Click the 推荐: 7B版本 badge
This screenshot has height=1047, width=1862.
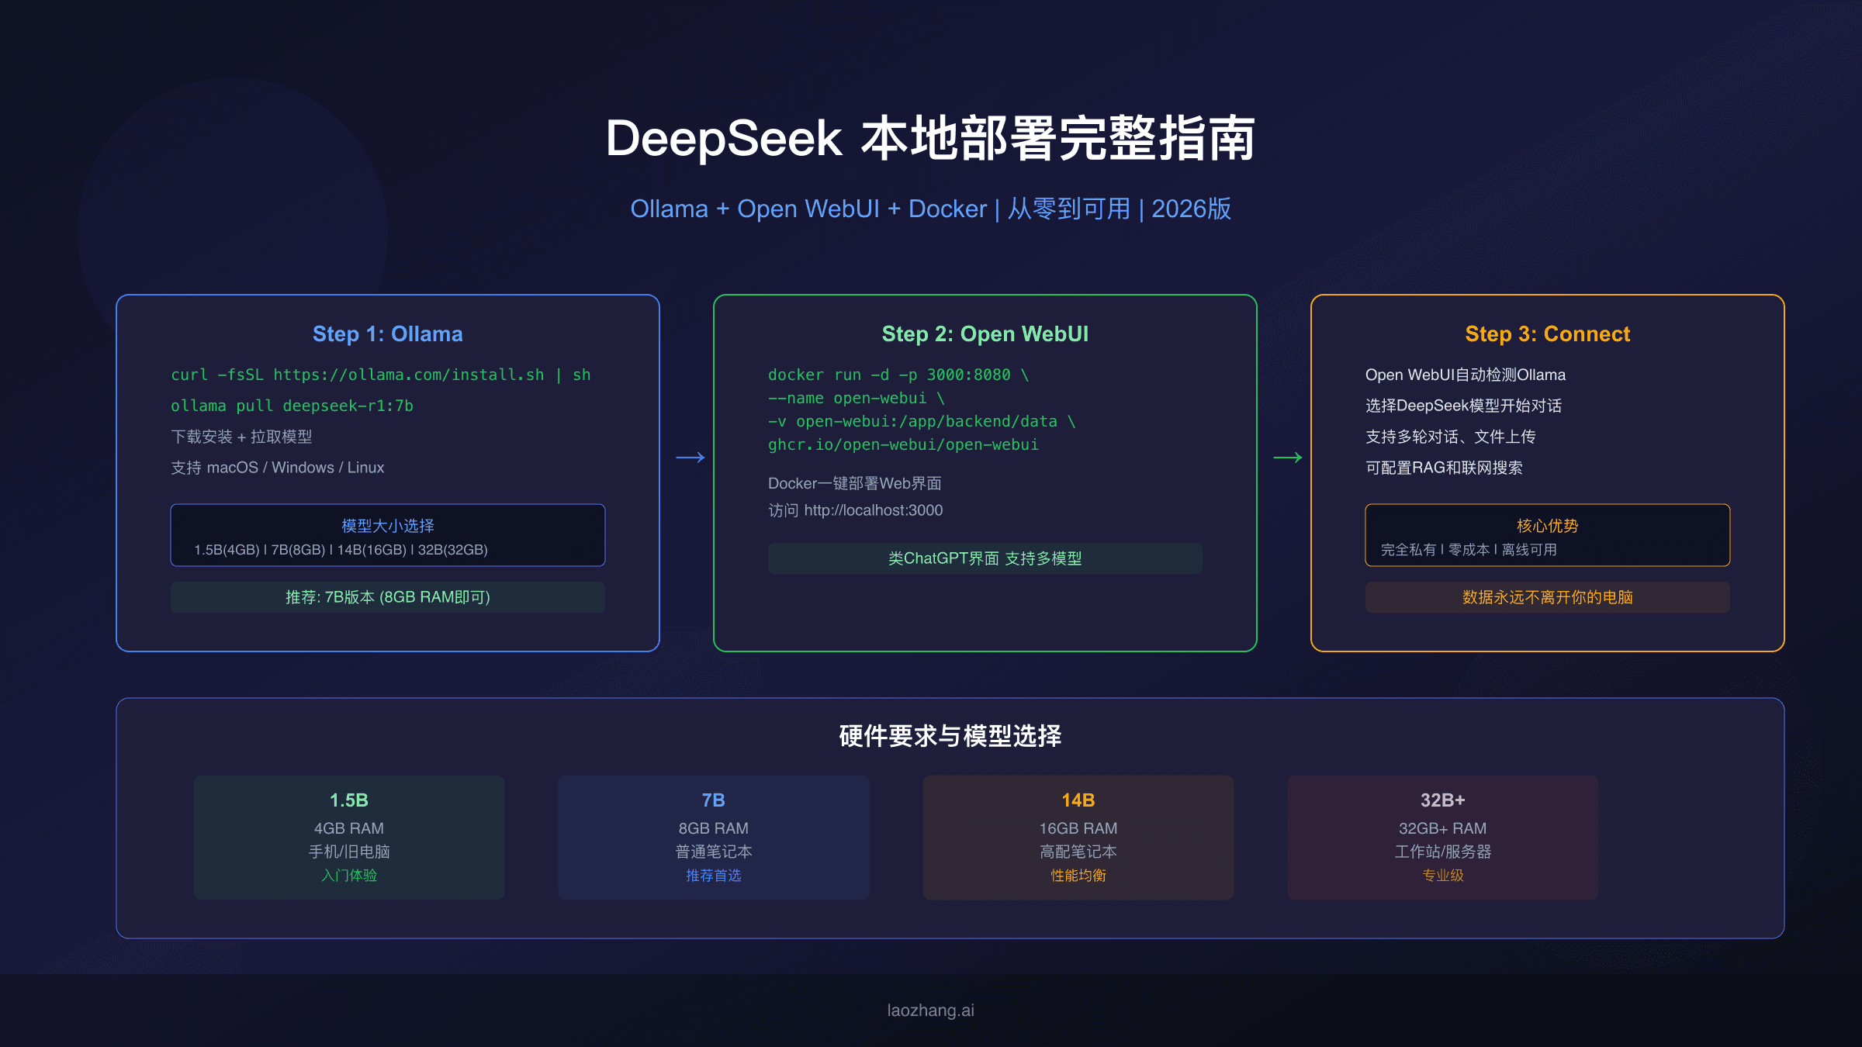tap(387, 597)
